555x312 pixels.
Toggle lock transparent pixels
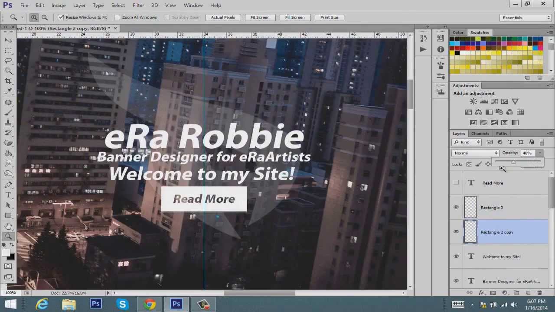469,164
